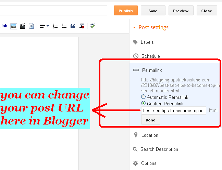Screen dimensions: 222x170
Task: Remove formatting with the Tx icon
Action: tap(82, 26)
